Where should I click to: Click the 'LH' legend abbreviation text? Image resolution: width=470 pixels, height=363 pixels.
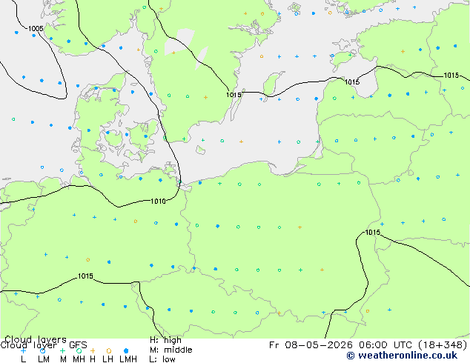(108, 359)
